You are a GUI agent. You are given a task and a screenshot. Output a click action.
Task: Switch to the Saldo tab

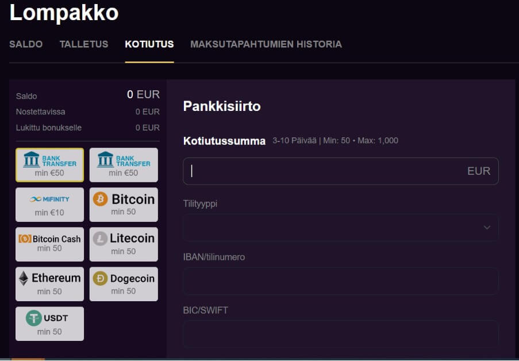pyautogui.click(x=26, y=44)
